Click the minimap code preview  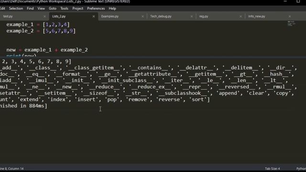(291, 23)
